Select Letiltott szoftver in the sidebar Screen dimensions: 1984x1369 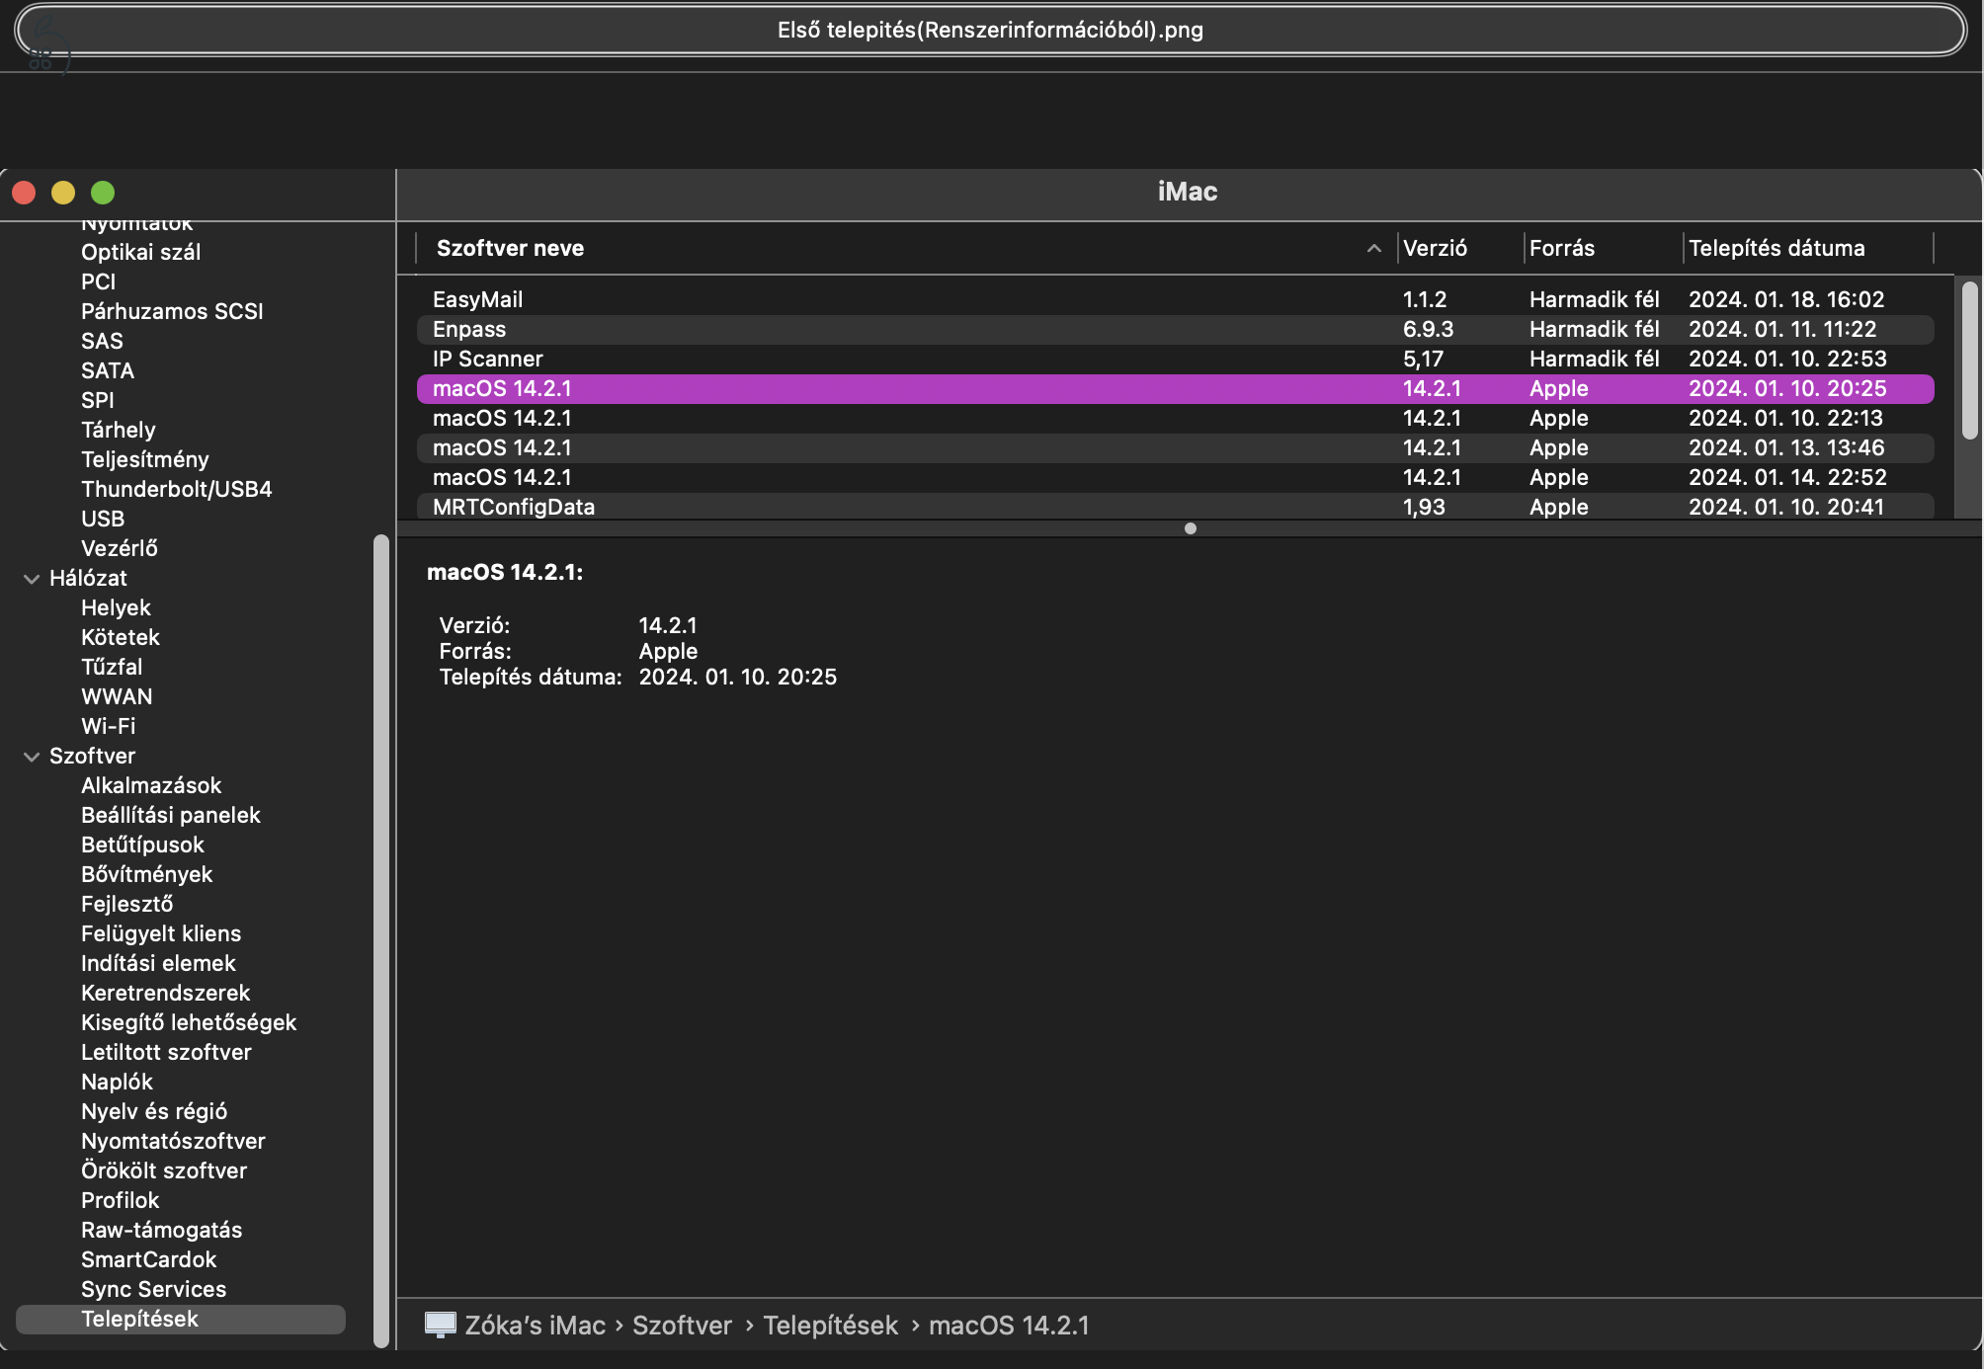point(166,1053)
